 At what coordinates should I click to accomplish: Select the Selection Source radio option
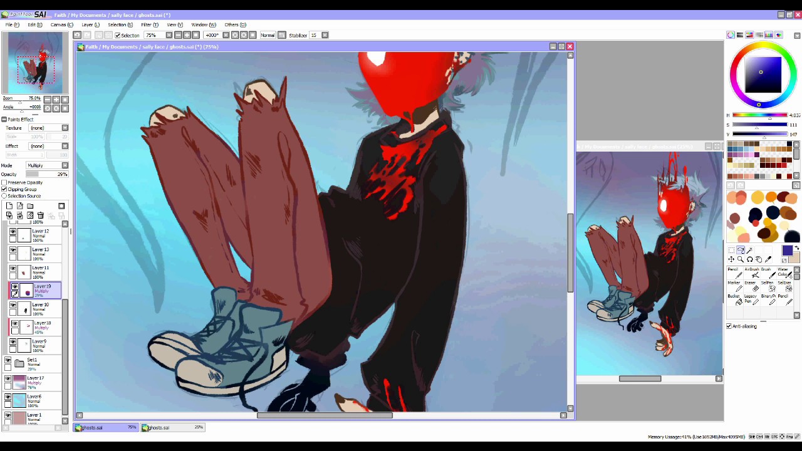click(x=4, y=196)
